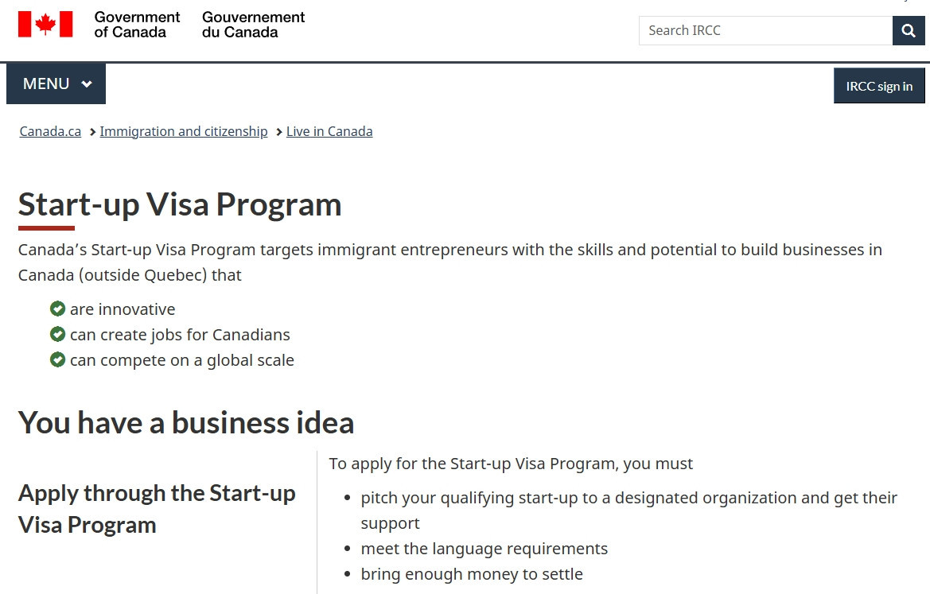Viewport: 930px width, 594px height.
Task: Click the magnifying glass search icon
Action: coord(908,30)
